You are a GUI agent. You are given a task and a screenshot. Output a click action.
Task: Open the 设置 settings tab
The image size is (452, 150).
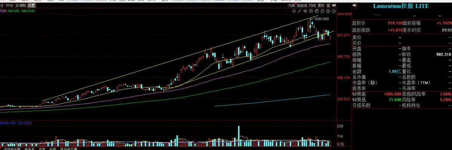pos(31,6)
